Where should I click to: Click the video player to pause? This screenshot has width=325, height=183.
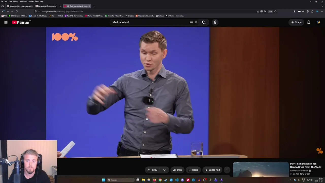coord(162,93)
